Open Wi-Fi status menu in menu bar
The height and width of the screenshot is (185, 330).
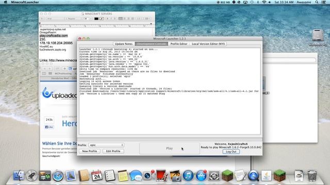264,2
